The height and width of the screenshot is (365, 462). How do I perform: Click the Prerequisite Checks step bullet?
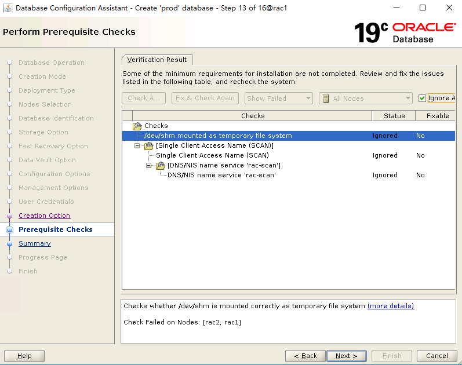10,229
